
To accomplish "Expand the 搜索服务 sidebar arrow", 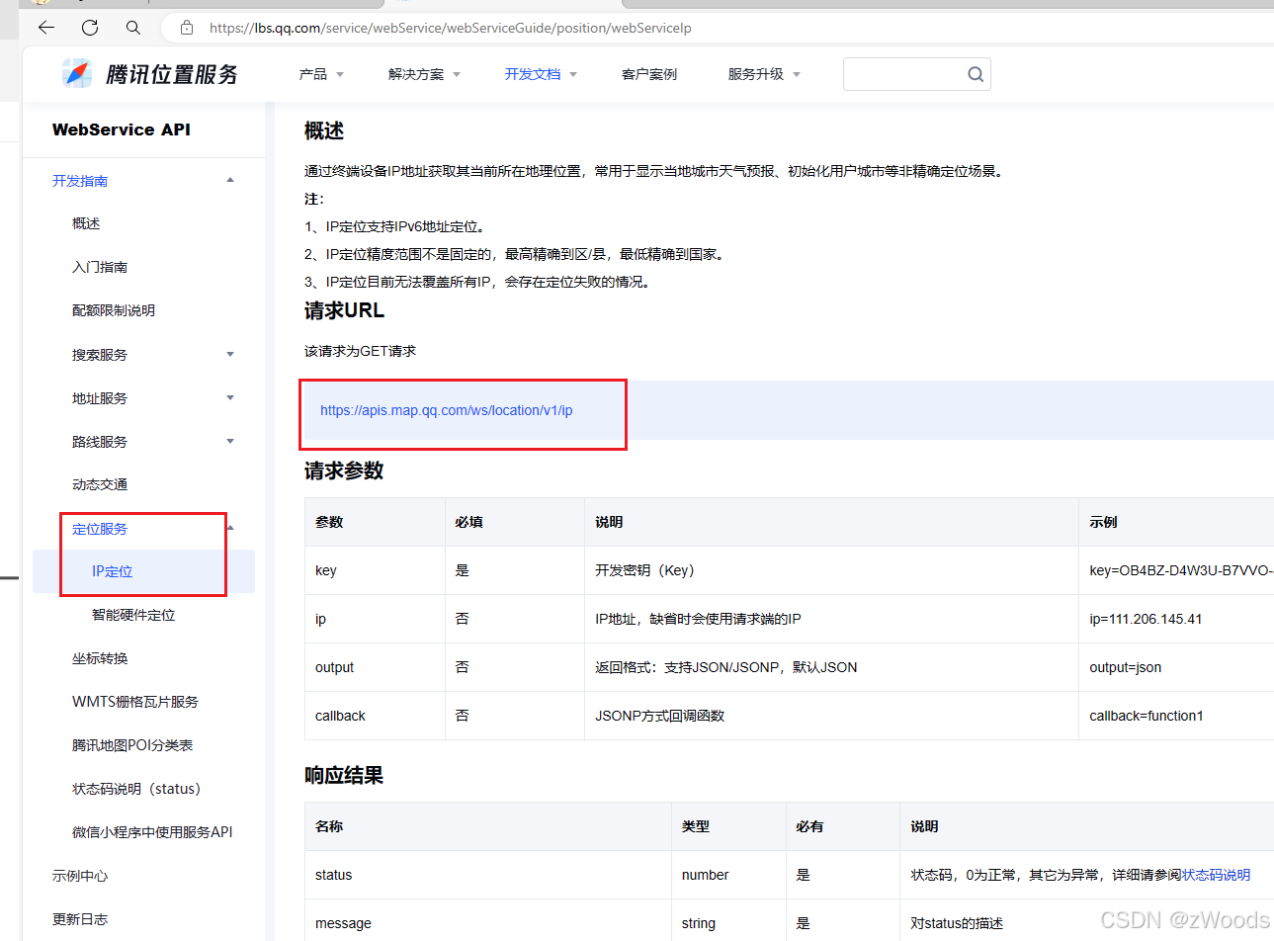I will click(230, 354).
